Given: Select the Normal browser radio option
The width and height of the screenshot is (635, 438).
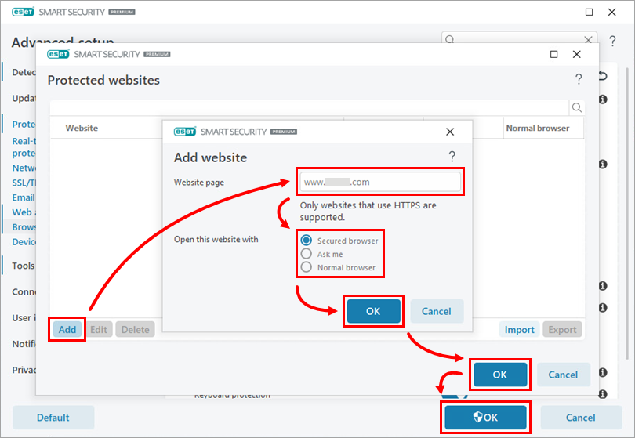Looking at the screenshot, I should (x=307, y=267).
